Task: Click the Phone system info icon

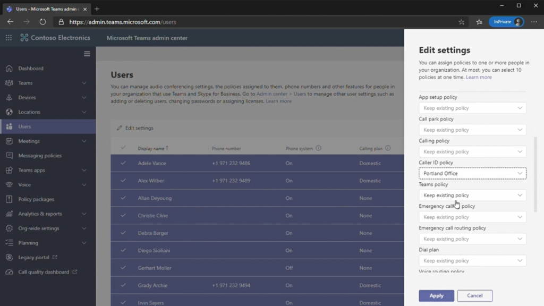Action: coord(319,148)
